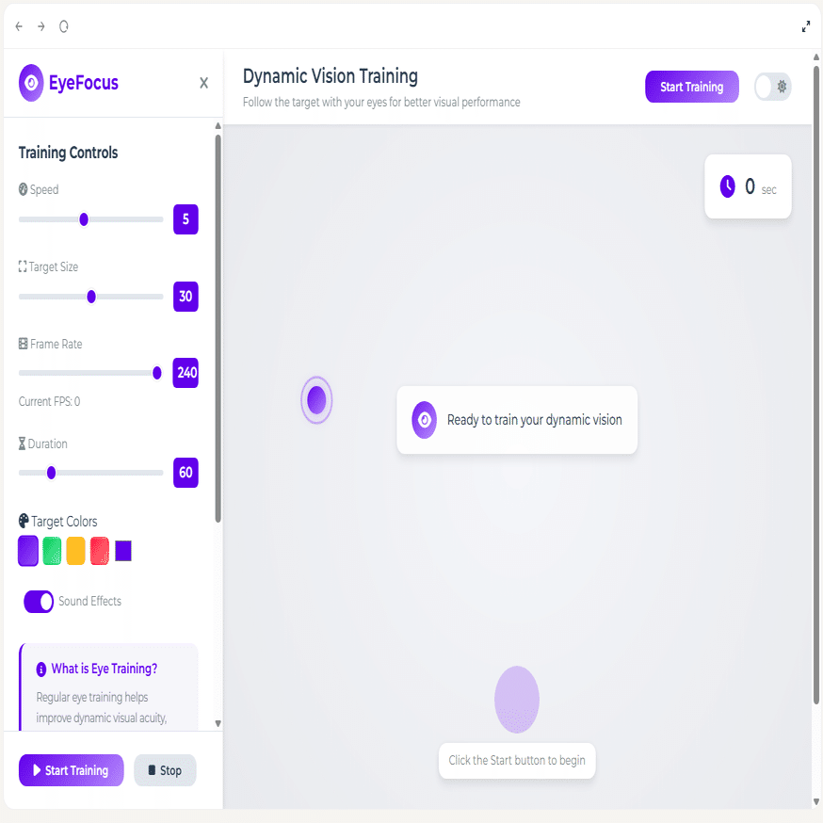Viewport: 823px width, 823px height.
Task: Select the yellow target color
Action: [75, 551]
